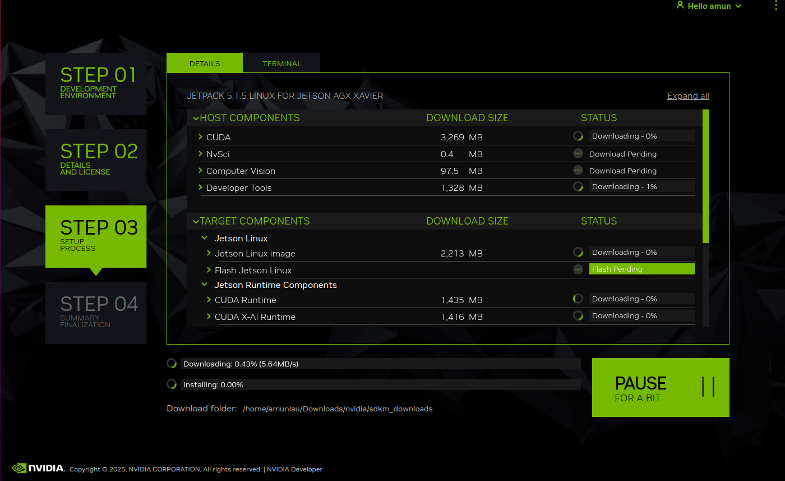Click the 1,435 MB CUDA Runtime size

click(461, 300)
